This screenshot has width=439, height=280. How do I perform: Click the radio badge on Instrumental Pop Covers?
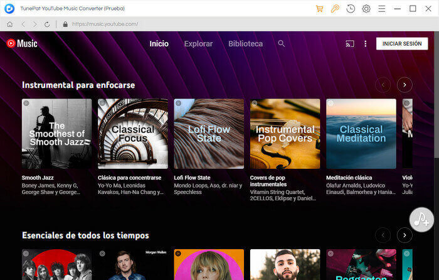point(255,103)
